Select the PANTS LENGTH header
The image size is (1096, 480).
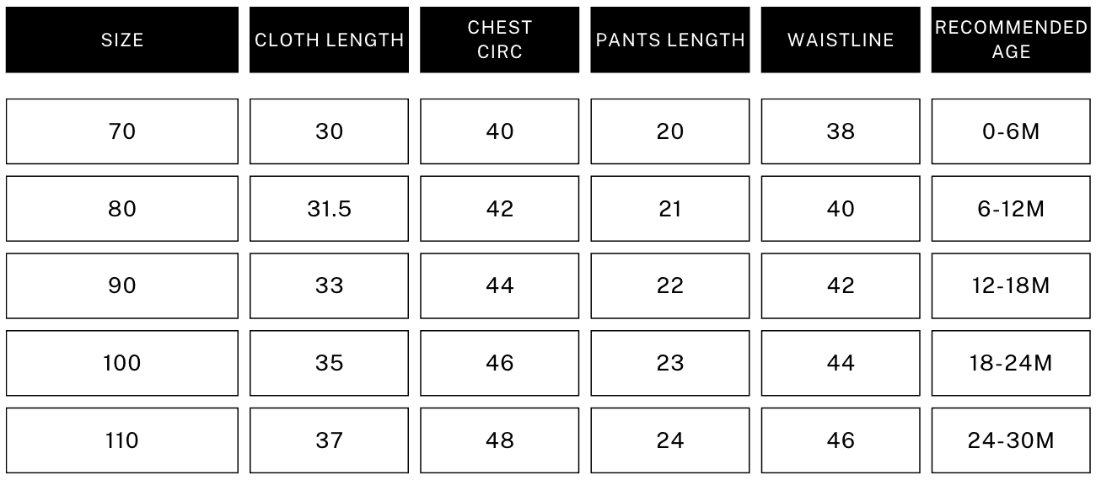[x=670, y=40]
